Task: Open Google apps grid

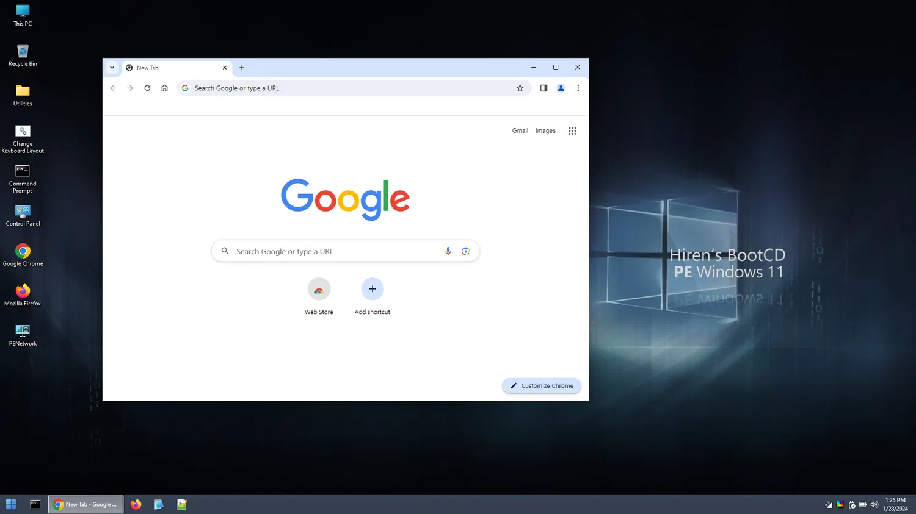Action: (x=572, y=130)
